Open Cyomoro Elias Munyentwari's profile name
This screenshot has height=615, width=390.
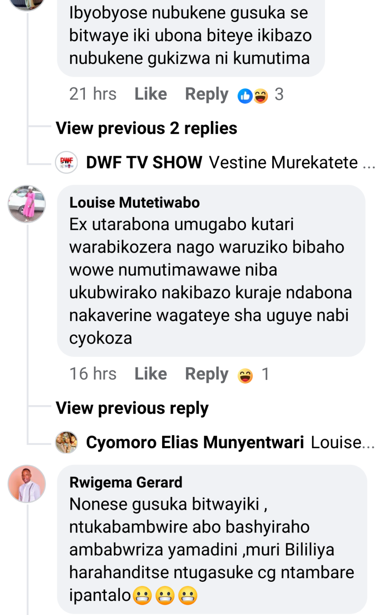[x=195, y=442]
